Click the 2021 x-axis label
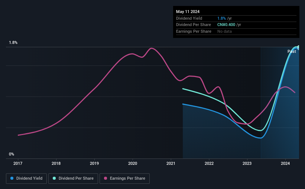The width and height of the screenshot is (305, 189). click(x=171, y=163)
